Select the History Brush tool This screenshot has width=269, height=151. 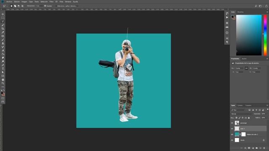[3, 47]
